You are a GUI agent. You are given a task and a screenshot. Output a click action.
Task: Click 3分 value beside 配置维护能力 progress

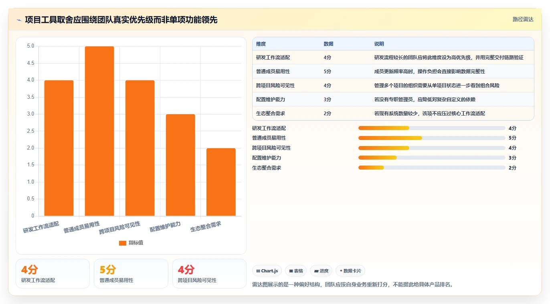click(512, 158)
